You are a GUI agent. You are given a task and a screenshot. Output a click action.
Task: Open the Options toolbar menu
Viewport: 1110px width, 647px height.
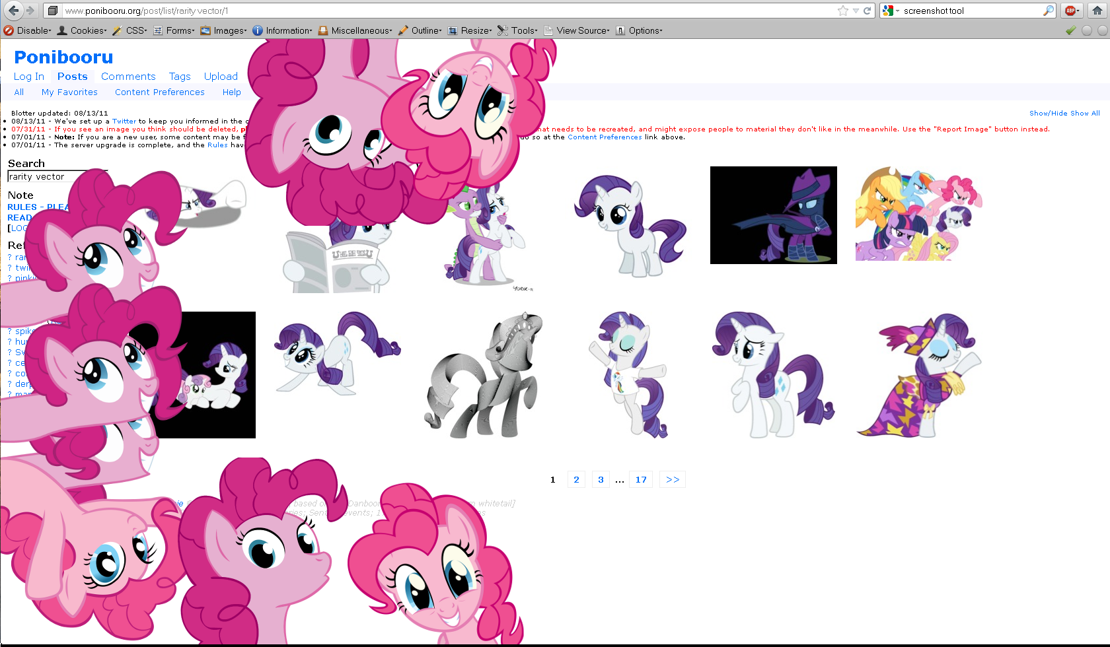(640, 30)
